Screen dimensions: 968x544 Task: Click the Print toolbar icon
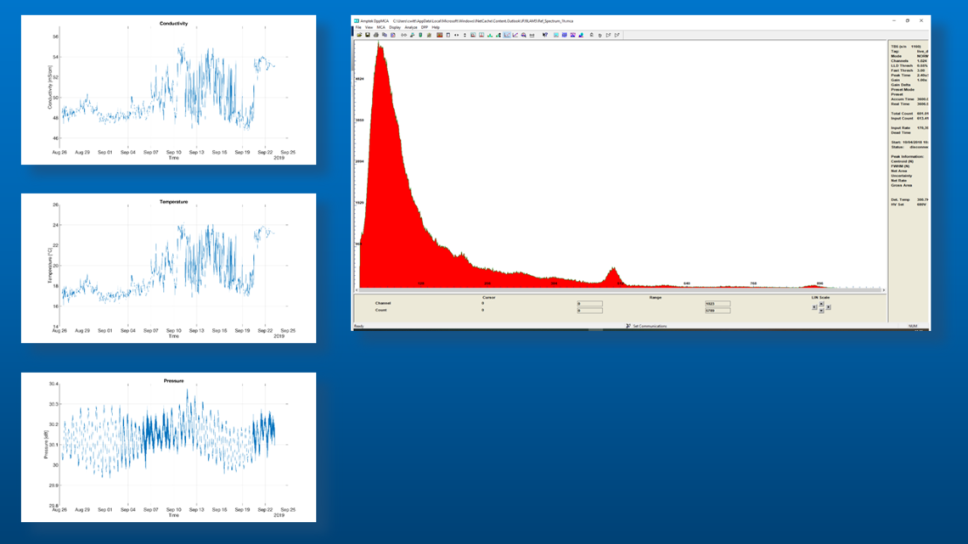tap(376, 35)
